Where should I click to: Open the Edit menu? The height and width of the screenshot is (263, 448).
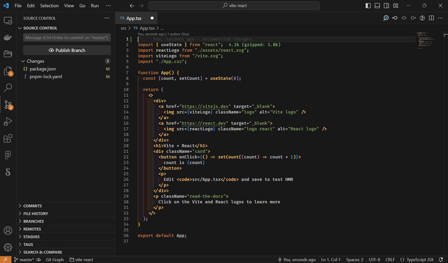pyautogui.click(x=31, y=6)
